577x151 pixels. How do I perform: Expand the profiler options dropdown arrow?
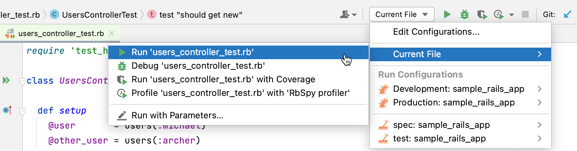[511, 15]
